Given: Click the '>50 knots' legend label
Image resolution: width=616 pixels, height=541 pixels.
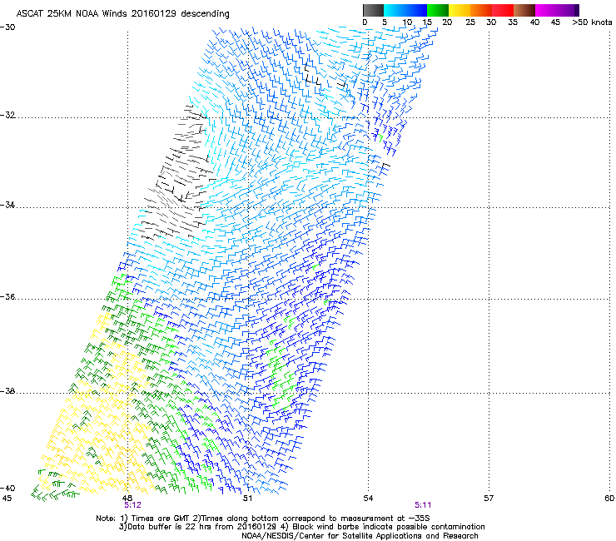Looking at the screenshot, I should [592, 22].
